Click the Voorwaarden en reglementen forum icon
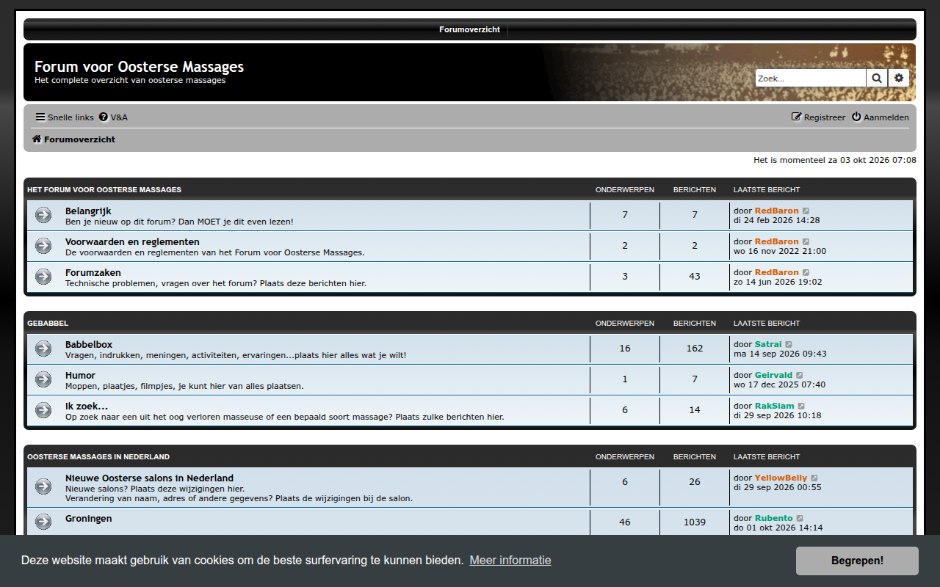This screenshot has width=940, height=587. 43,245
